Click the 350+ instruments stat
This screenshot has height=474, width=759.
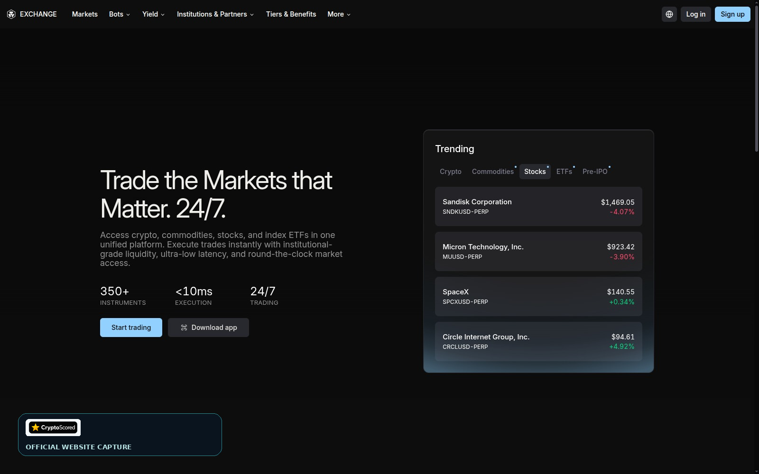(x=123, y=296)
